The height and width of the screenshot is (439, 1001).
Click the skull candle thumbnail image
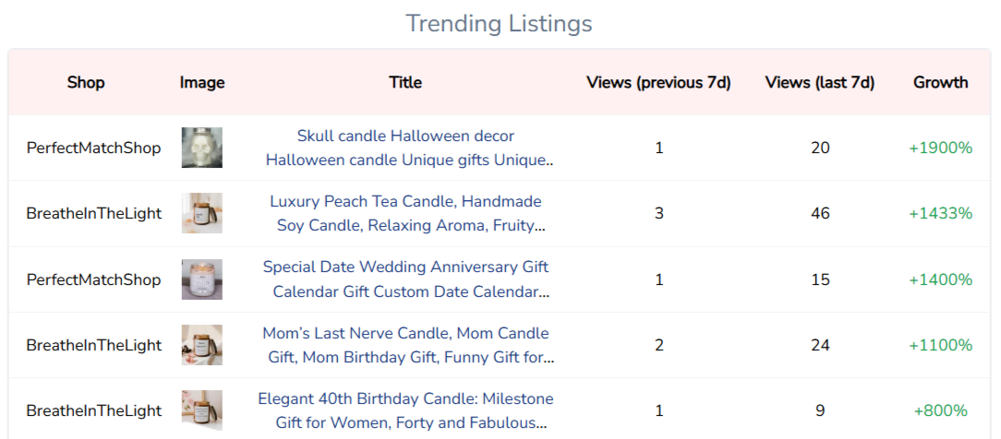coord(202,148)
